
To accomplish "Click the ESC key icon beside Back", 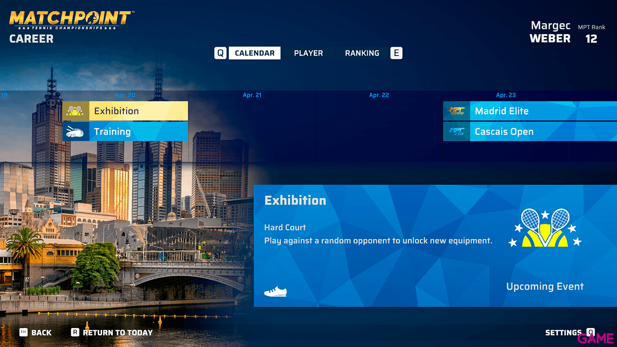I will [x=23, y=332].
